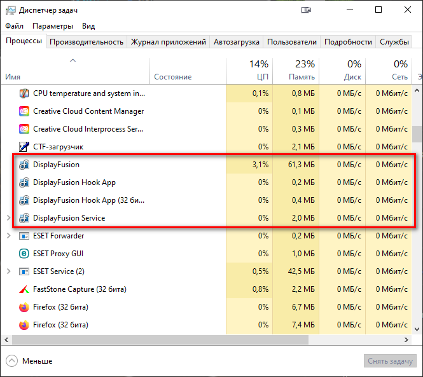Select the Creative Cloud Content Manager name
The height and width of the screenshot is (377, 423).
point(88,111)
